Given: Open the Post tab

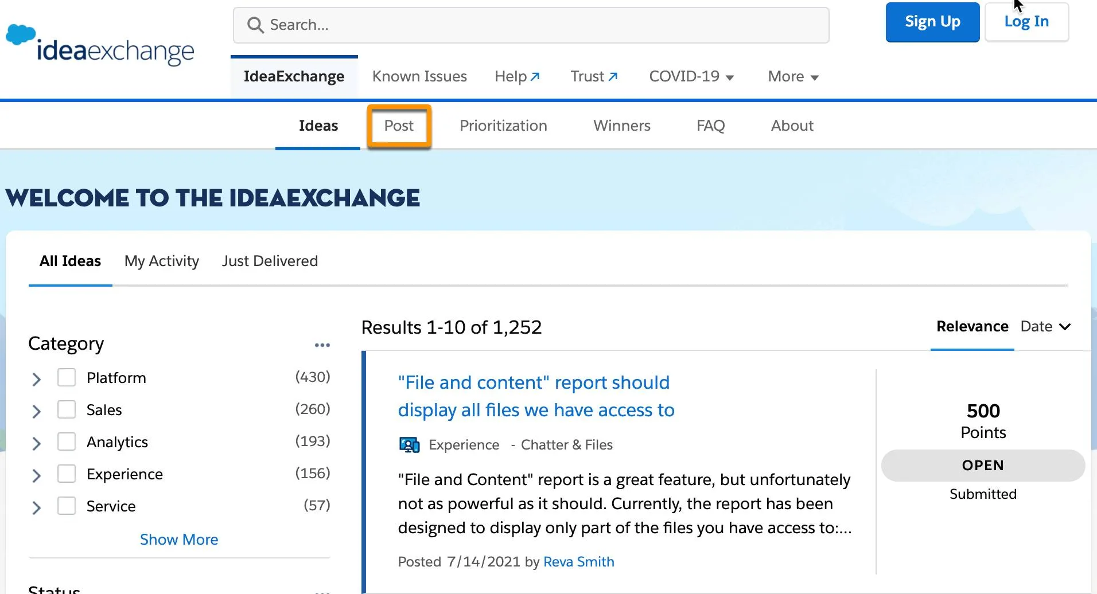Looking at the screenshot, I should 399,126.
